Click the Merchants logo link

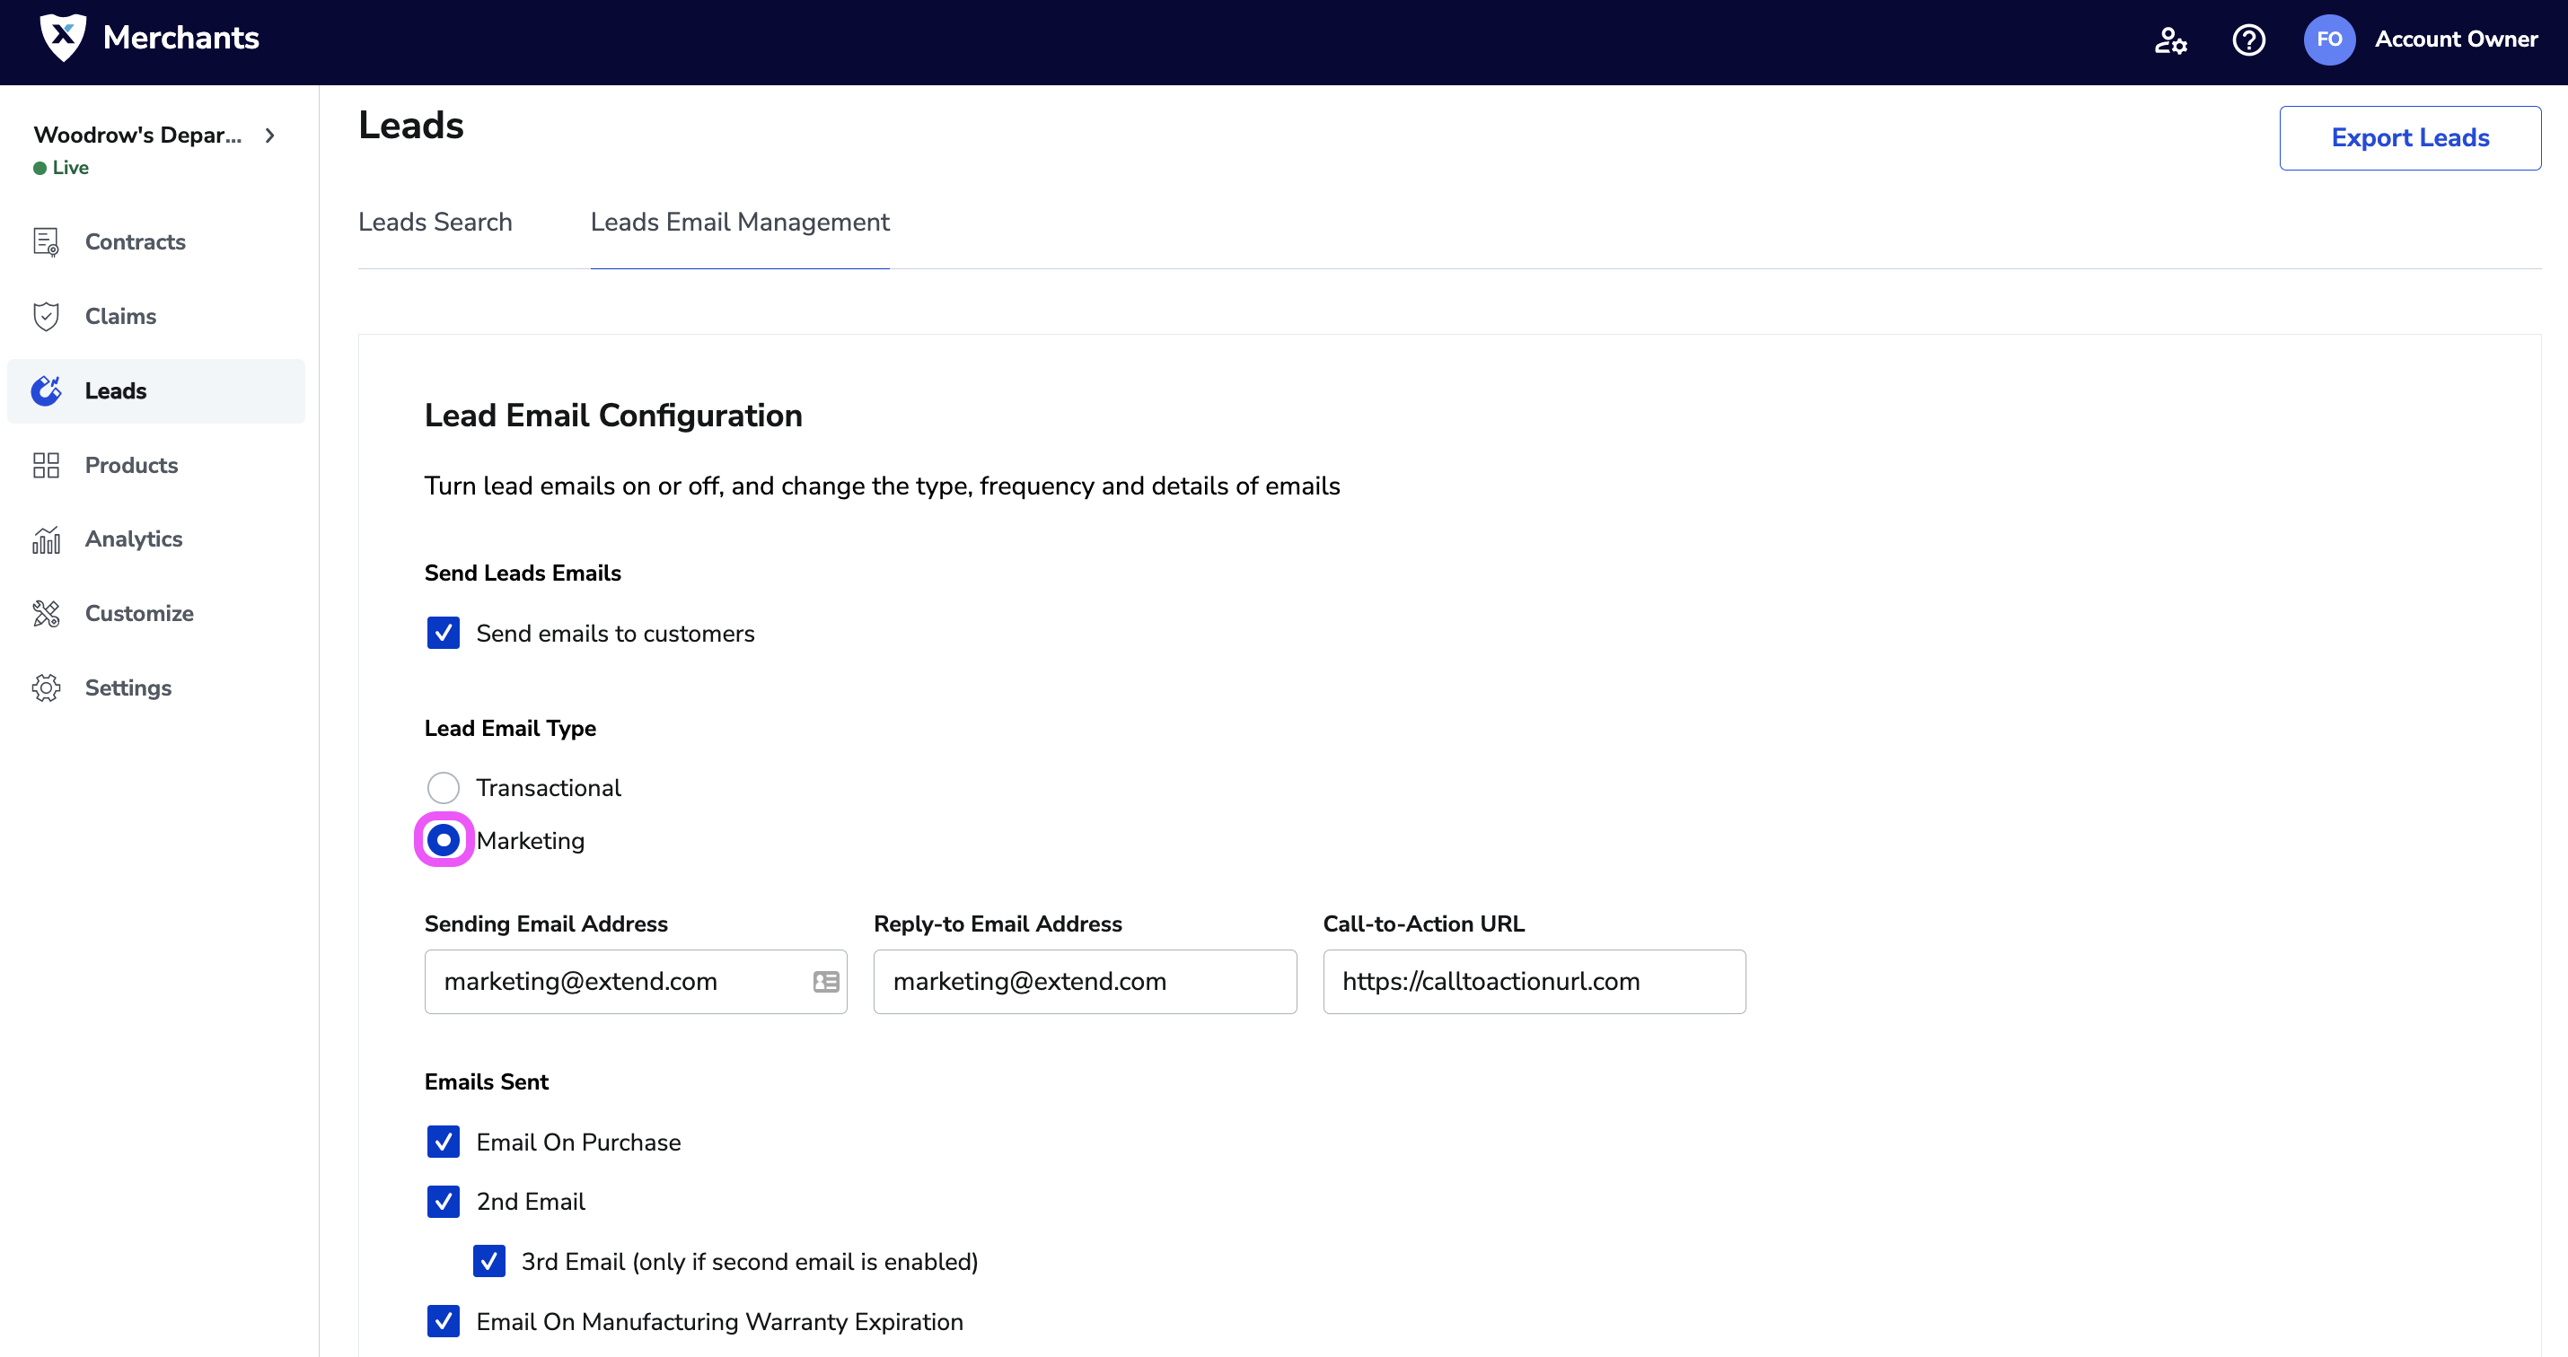coord(150,38)
